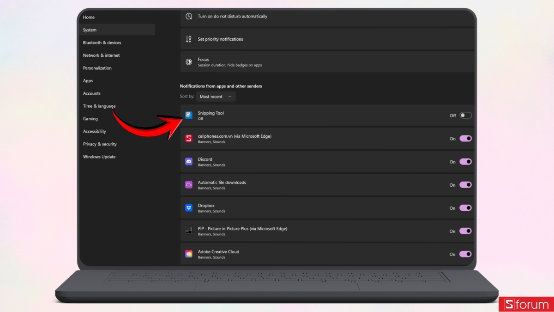Open Apps settings in the sidebar
Viewport: 554px width, 312px height.
(x=88, y=80)
